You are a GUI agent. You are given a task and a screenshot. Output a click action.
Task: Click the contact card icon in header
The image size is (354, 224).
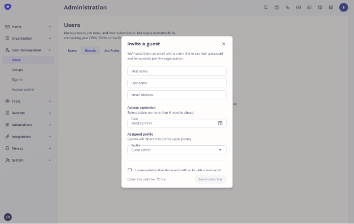[331, 7]
